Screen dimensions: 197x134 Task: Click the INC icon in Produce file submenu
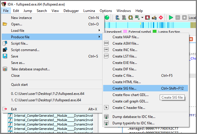pyautogui.click(x=106, y=50)
